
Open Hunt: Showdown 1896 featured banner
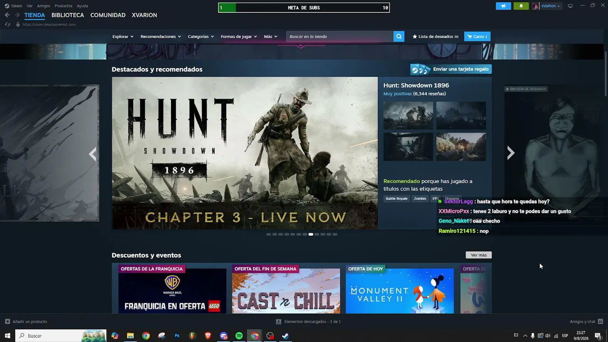(245, 153)
